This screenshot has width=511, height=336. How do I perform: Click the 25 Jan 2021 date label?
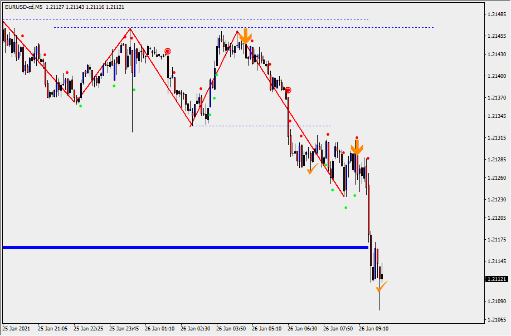click(17, 328)
